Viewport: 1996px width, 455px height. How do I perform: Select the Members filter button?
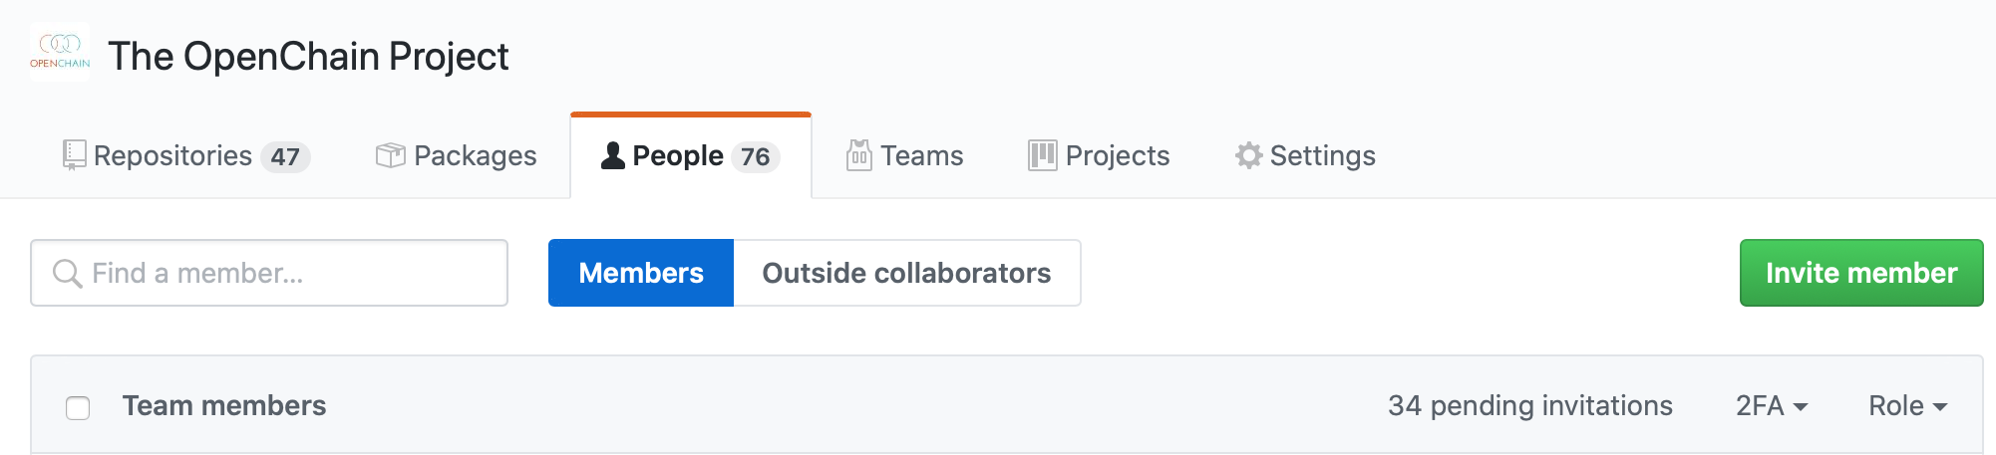click(641, 273)
